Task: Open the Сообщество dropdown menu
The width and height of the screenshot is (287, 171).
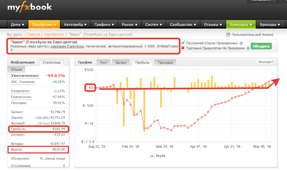Action: tap(183, 25)
